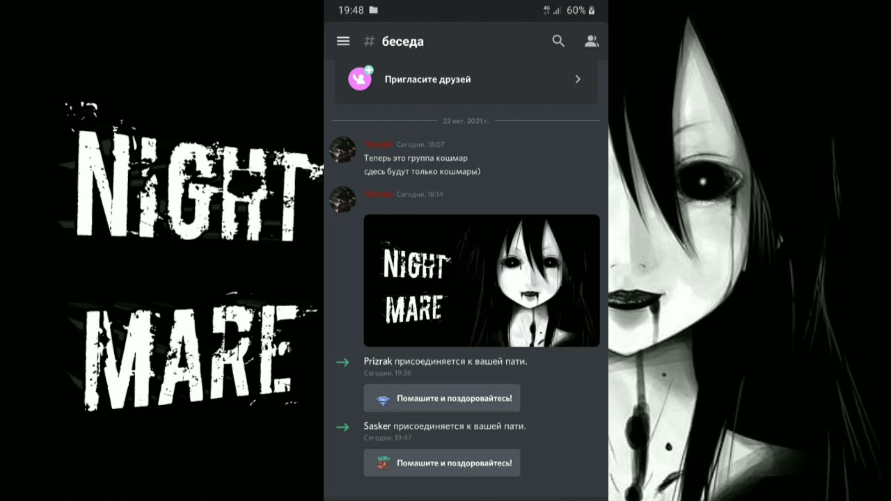Tap green join arrow beside Prizrak
Image resolution: width=891 pixels, height=501 pixels.
pos(342,362)
